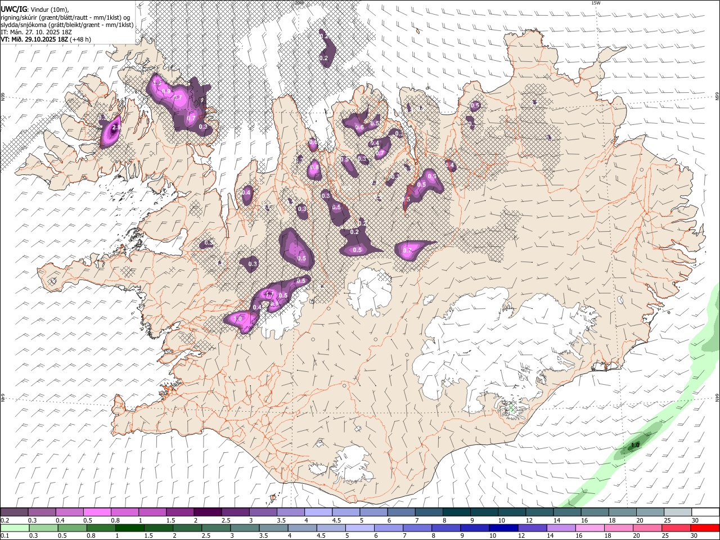720x540 pixels.
Task: Pick the white snow scale swatch labeled 30
Action: coord(706,512)
